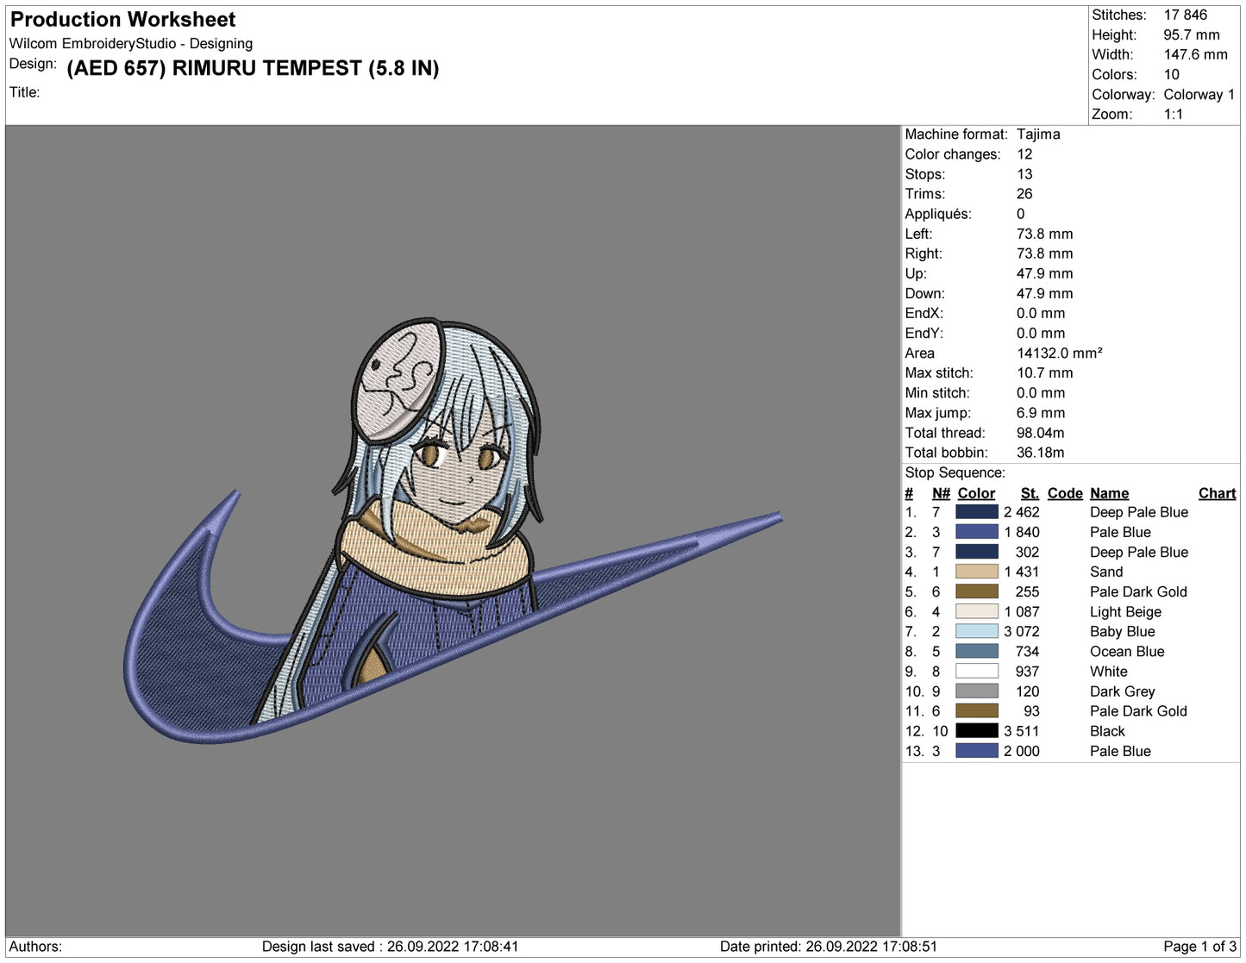This screenshot has width=1246, height=963.
Task: Click the max jump value '6.9 mm'
Action: 1041,412
